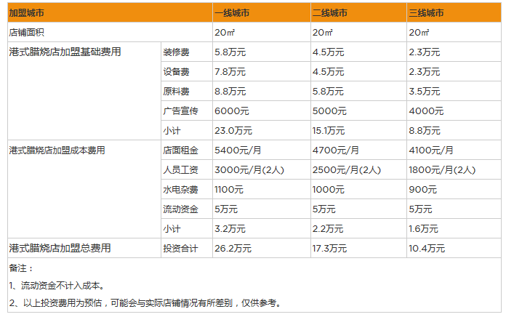Select the 水电杂费 row label
506x317 pixels.
point(180,190)
